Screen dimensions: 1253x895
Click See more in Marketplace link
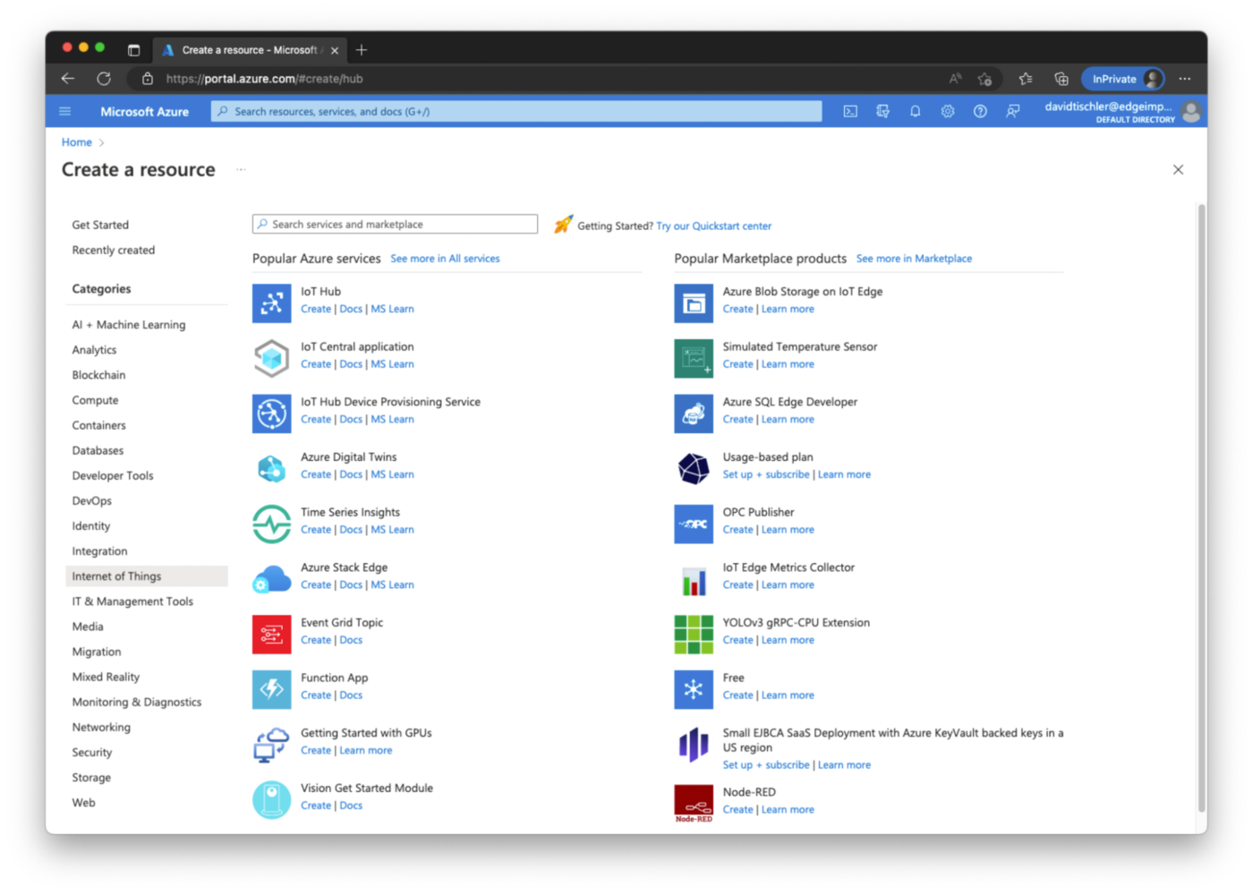pyautogui.click(x=914, y=259)
